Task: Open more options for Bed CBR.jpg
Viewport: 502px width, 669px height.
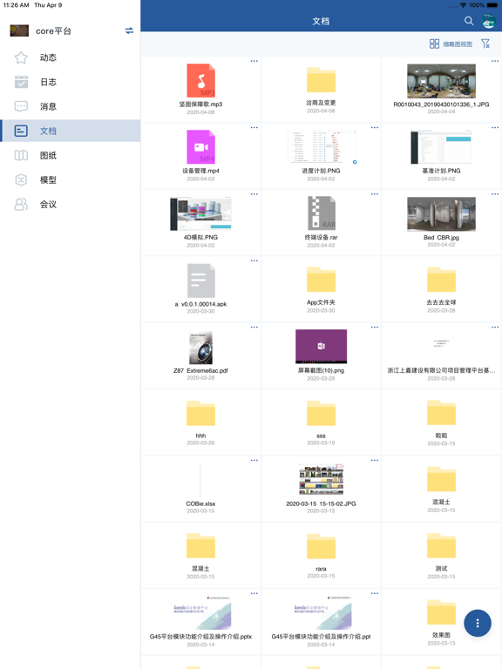Action: (x=495, y=194)
